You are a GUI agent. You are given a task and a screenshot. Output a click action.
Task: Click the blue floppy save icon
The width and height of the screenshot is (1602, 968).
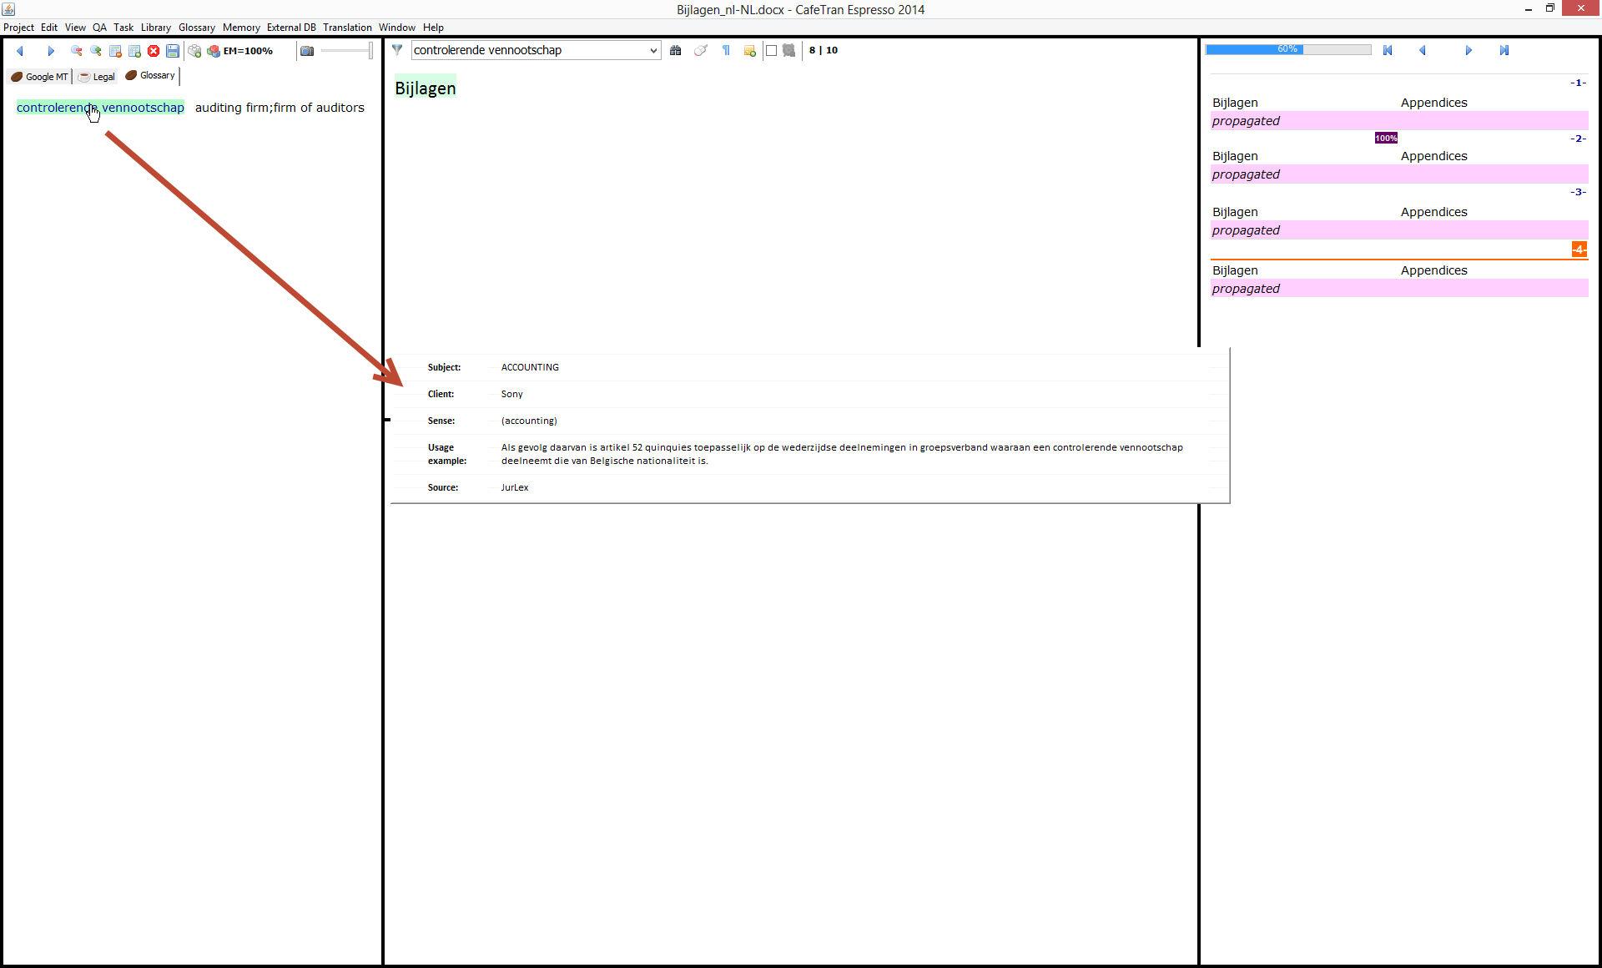click(173, 51)
